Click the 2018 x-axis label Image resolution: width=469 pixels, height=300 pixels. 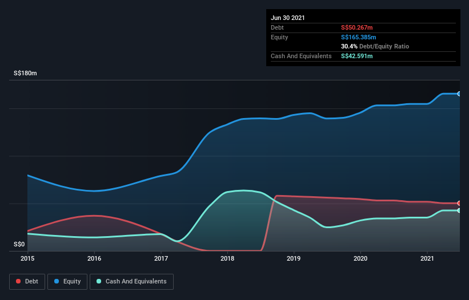tap(227, 258)
